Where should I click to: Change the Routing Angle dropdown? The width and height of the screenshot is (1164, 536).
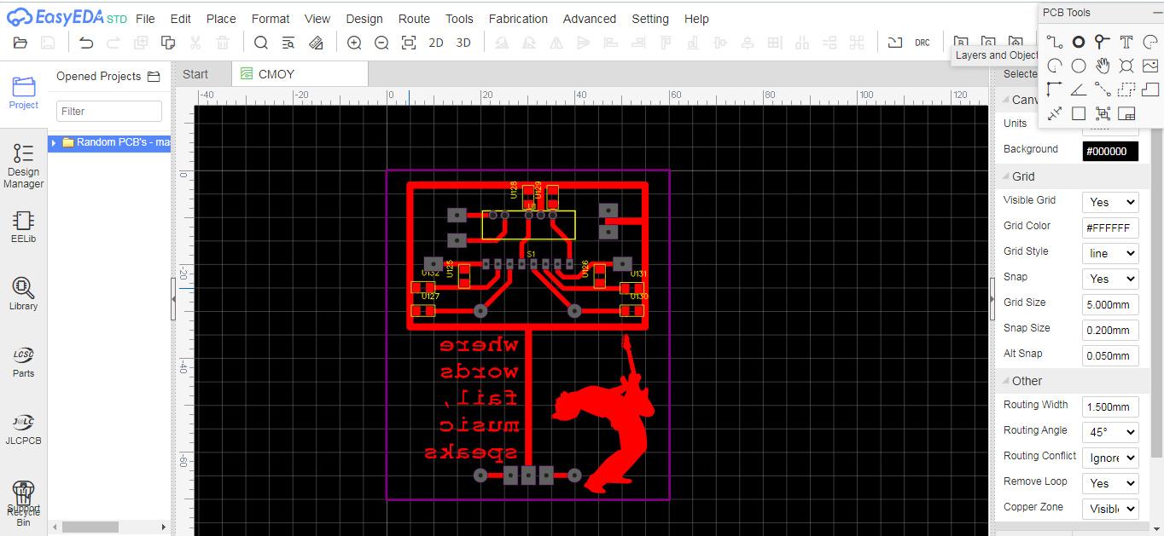tap(1109, 432)
